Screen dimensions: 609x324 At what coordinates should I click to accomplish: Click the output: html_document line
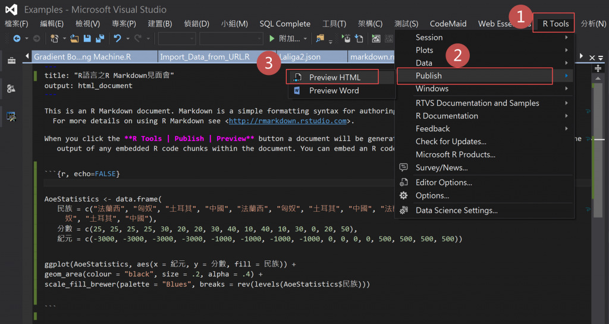click(x=88, y=86)
